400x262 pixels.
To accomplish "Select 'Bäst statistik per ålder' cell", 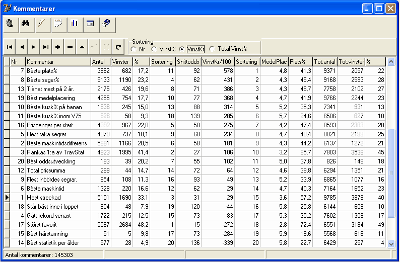I will coord(58,243).
